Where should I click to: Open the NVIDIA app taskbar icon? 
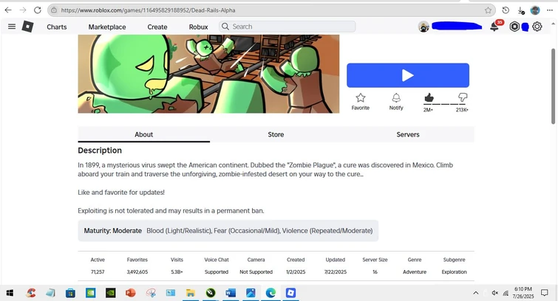pyautogui.click(x=111, y=293)
